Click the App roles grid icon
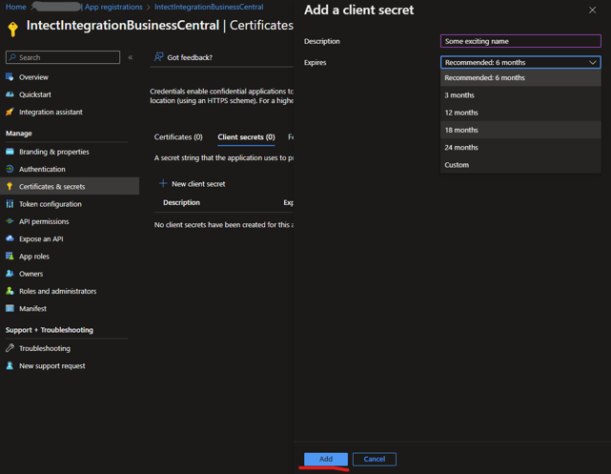Screen dimensions: 611x474 point(10,256)
